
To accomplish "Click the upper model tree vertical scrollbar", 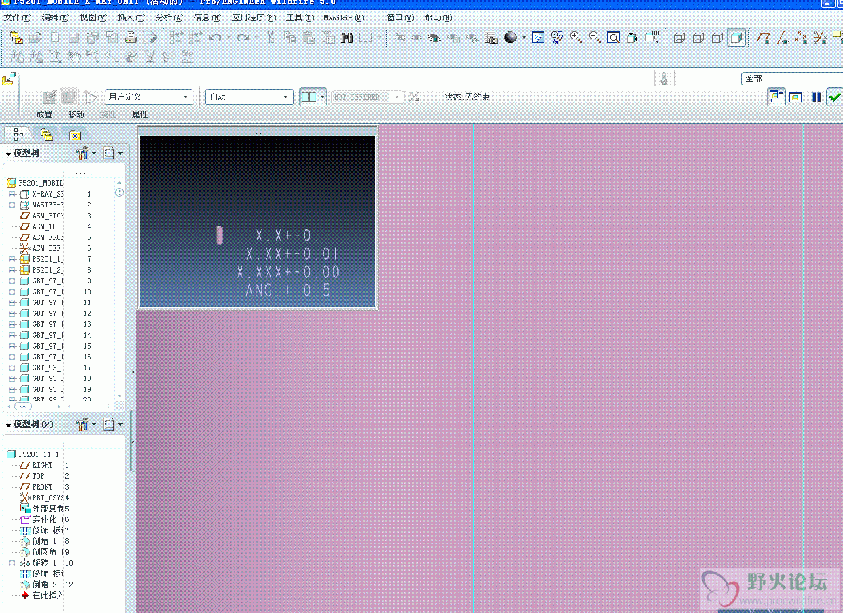I will click(120, 289).
